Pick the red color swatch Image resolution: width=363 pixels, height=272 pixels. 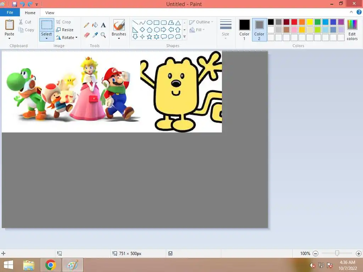294,22
